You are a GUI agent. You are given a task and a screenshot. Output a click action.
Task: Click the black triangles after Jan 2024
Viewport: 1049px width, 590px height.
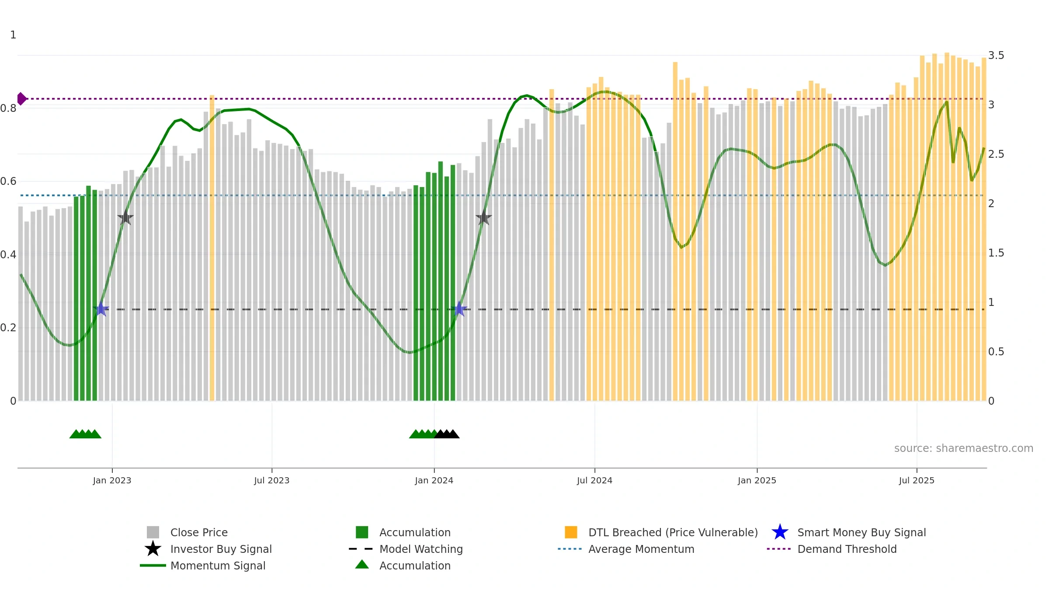pyautogui.click(x=447, y=434)
